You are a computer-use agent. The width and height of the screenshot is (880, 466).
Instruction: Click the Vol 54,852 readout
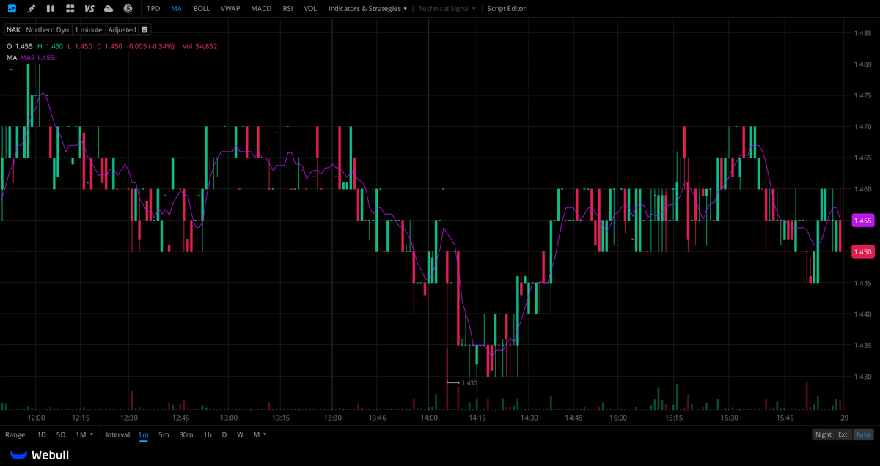pos(199,46)
